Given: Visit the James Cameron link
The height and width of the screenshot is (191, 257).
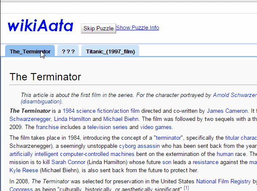Looking at the screenshot, I should tap(227, 111).
